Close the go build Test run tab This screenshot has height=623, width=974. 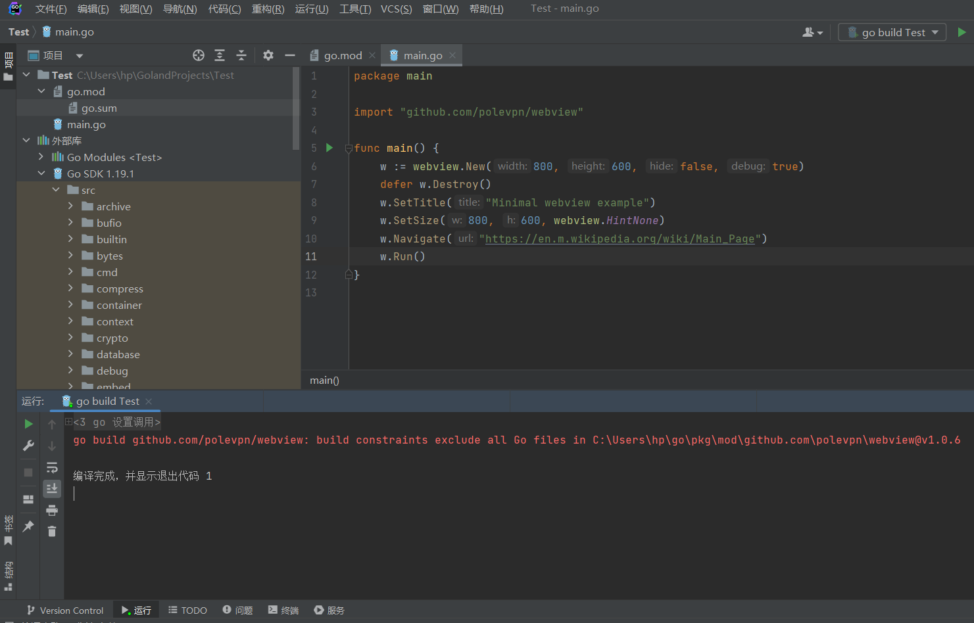[149, 401]
